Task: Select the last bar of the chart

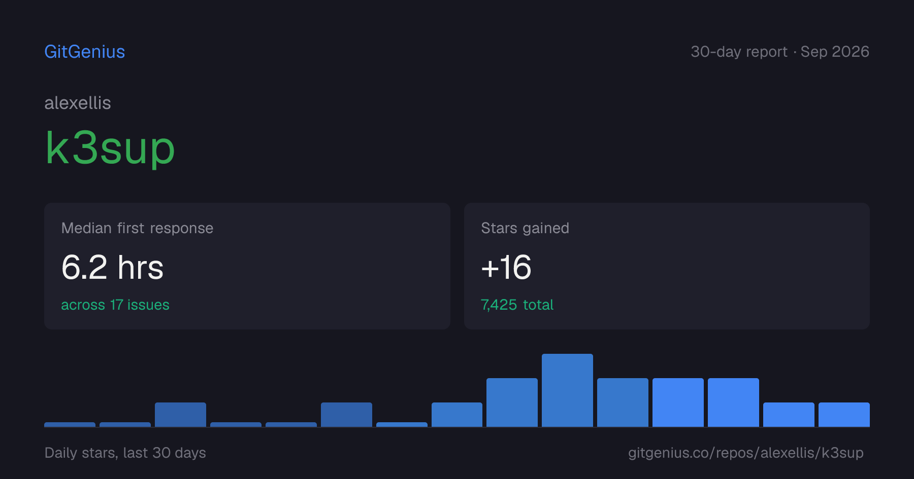Action: 844,415
